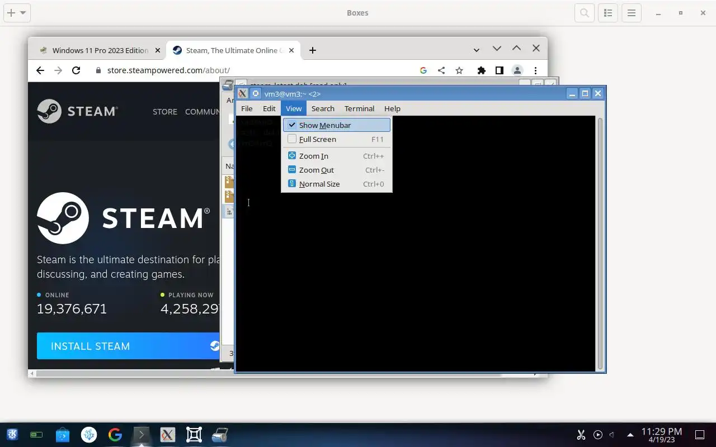Close the Windows 11 Pro 2023 Edition tab
This screenshot has height=447, width=716.
pos(157,50)
